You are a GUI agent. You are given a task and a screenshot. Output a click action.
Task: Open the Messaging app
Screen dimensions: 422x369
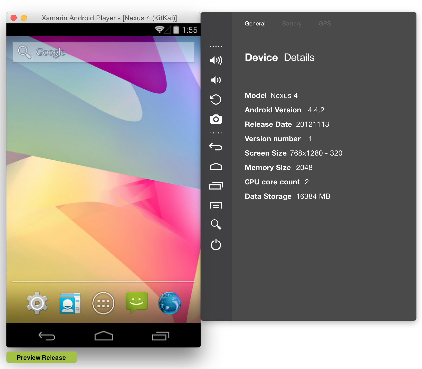[x=136, y=303]
